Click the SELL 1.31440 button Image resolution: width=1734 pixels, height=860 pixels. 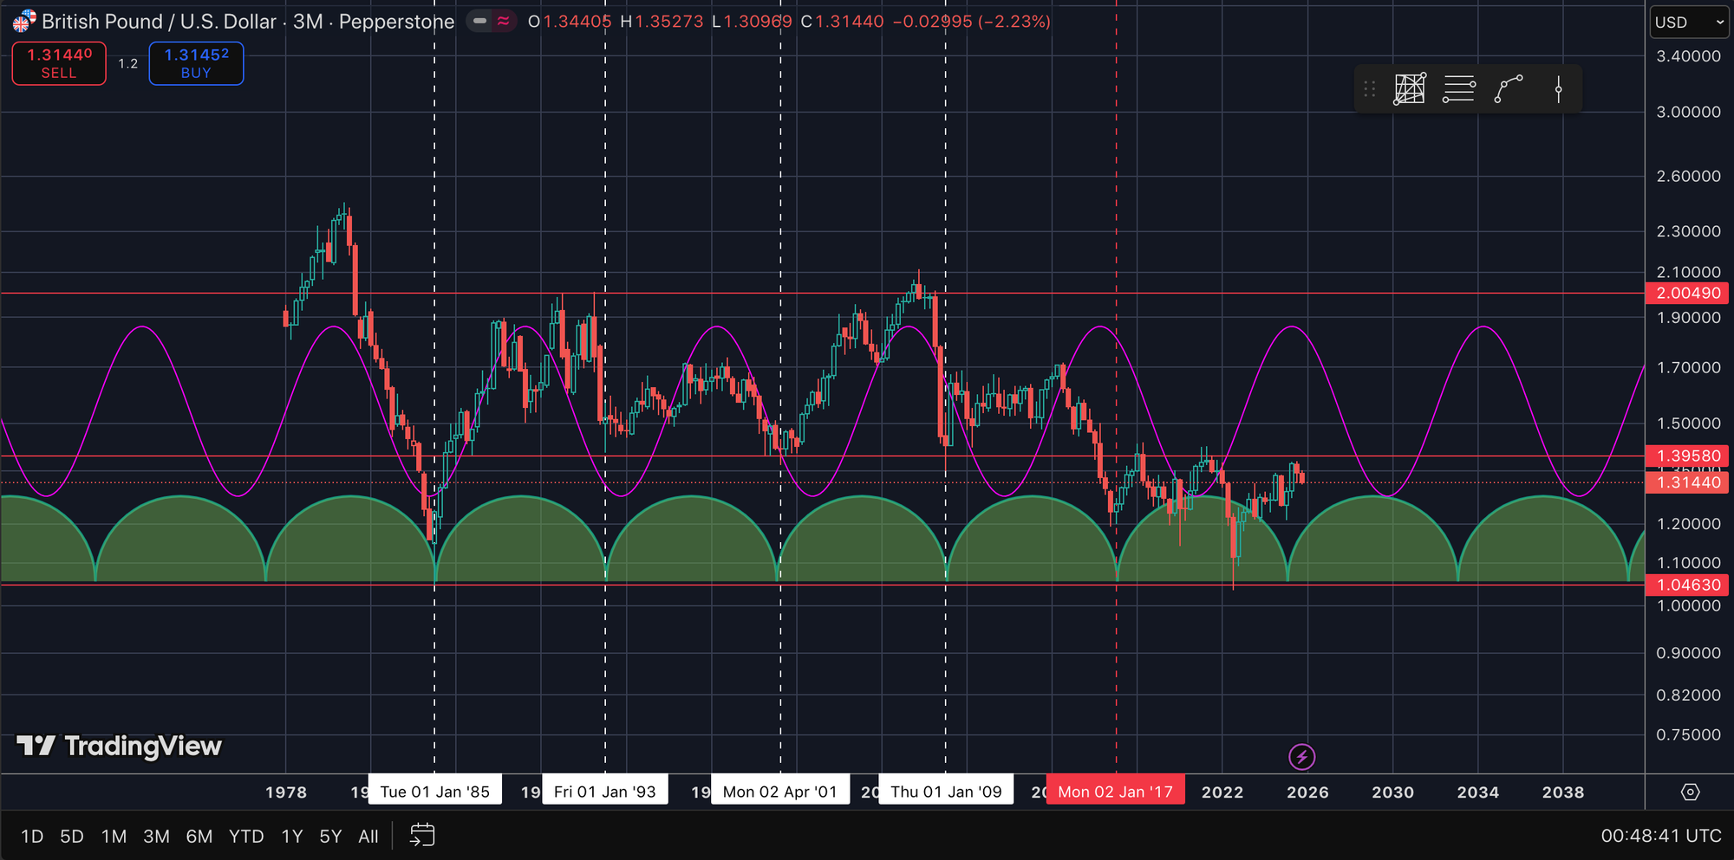point(59,63)
